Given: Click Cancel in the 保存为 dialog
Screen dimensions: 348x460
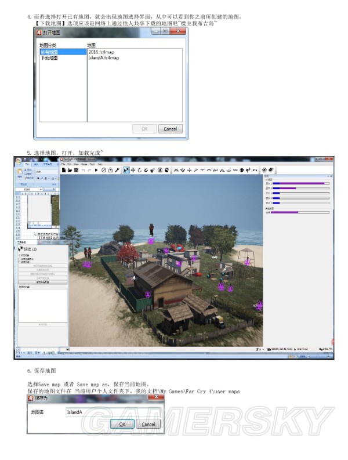Looking at the screenshot, I should point(148,424).
